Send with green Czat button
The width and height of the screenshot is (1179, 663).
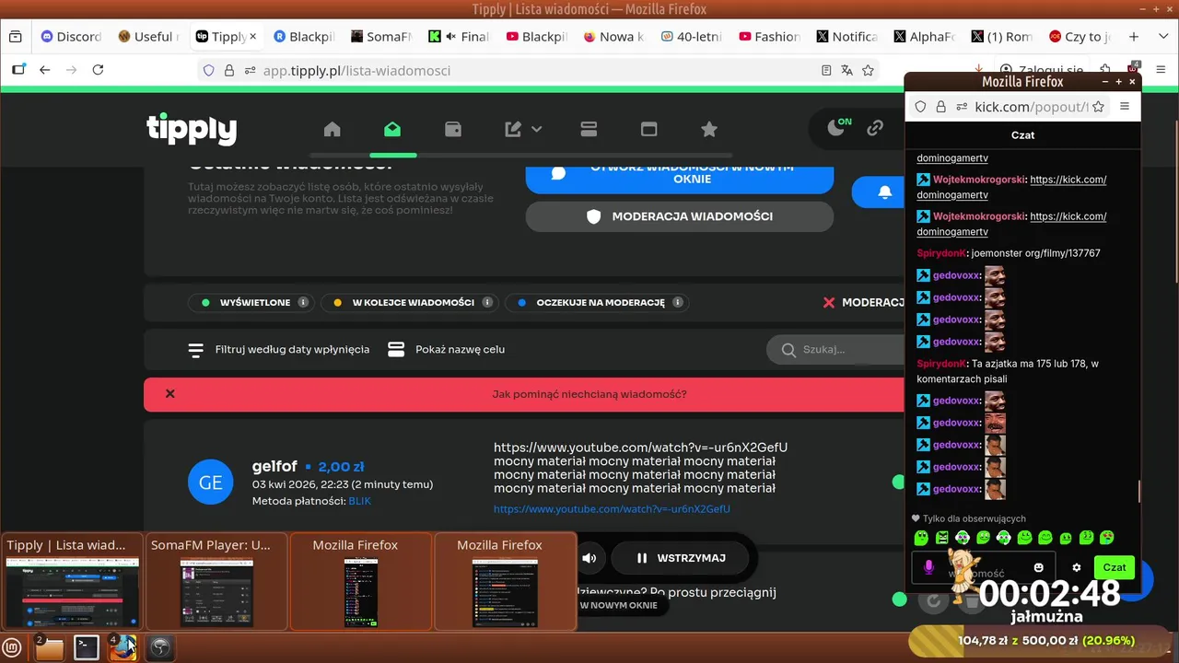1115,567
